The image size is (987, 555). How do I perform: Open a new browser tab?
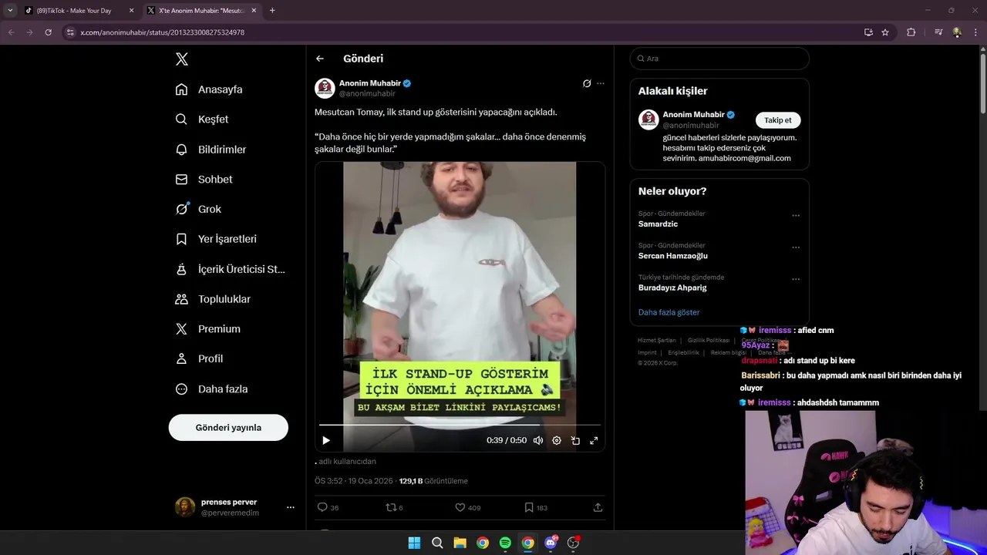272,11
